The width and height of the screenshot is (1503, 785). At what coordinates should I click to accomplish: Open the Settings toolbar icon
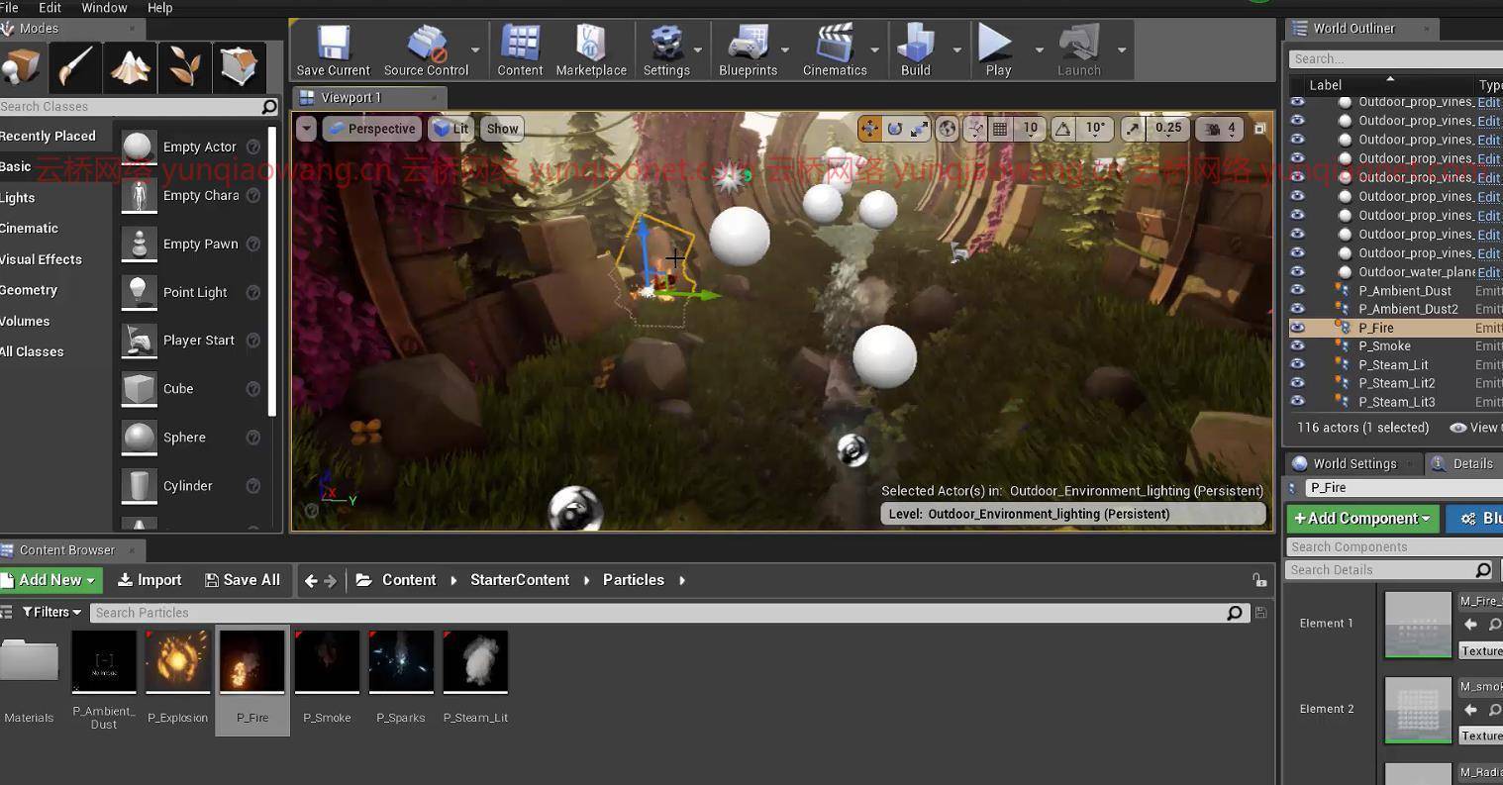[x=666, y=50]
